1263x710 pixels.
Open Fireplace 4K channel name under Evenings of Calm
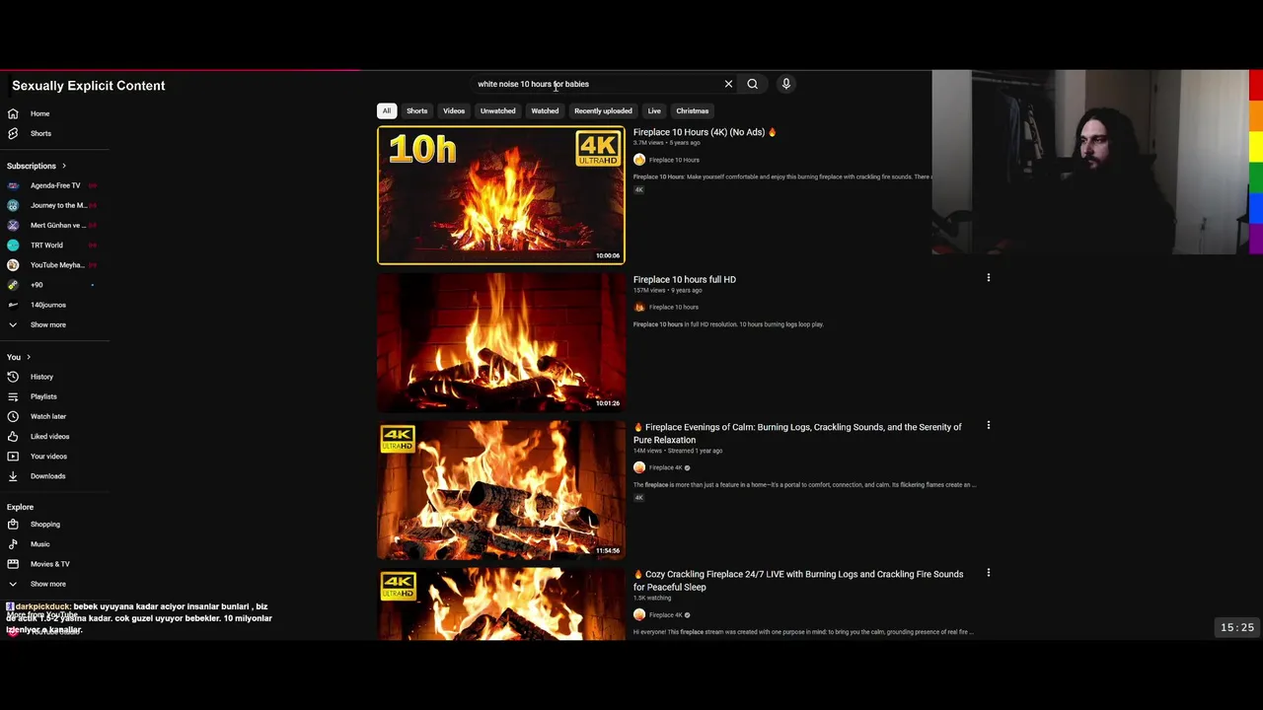pos(666,467)
